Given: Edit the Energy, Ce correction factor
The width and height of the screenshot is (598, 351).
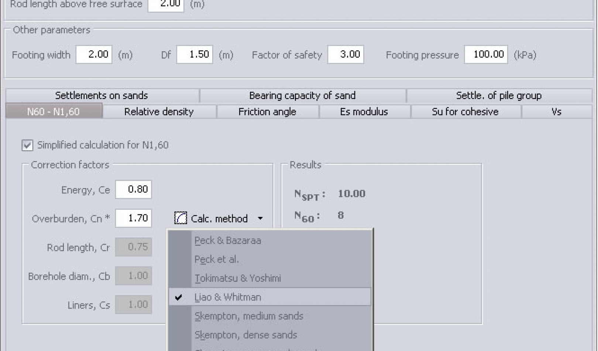Looking at the screenshot, I should pos(133,190).
